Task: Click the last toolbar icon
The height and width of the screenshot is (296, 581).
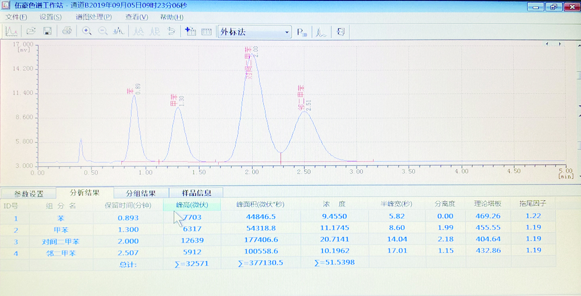Action: (341, 32)
